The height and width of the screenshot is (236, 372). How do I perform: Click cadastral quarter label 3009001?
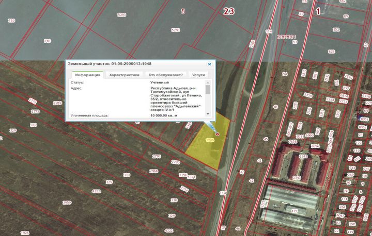point(287,37)
